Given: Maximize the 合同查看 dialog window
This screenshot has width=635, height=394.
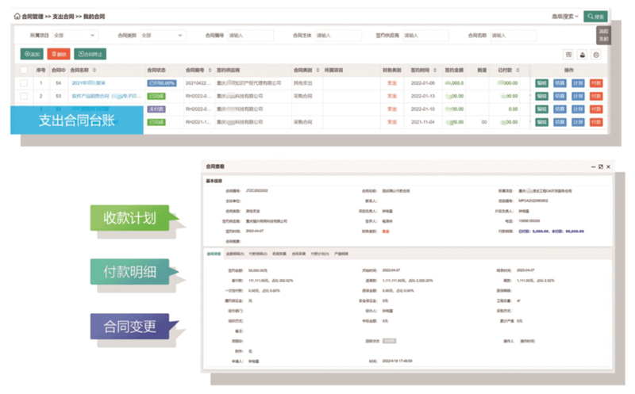Looking at the screenshot, I should tap(601, 167).
